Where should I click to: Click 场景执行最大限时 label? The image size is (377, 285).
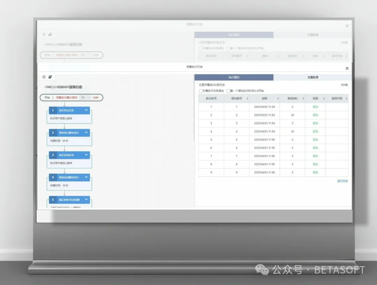pos(67,98)
